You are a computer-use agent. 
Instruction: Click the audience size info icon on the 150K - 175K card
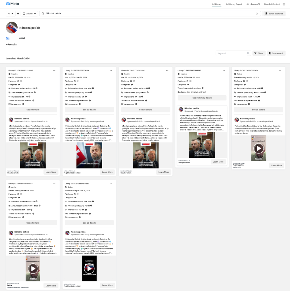click(x=262, y=88)
